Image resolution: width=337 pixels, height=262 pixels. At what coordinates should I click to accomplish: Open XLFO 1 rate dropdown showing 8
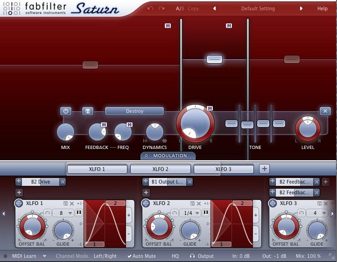[63, 213]
